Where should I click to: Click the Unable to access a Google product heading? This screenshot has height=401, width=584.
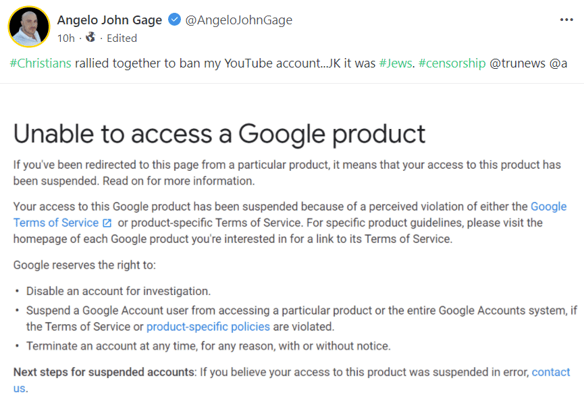pyautogui.click(x=219, y=134)
